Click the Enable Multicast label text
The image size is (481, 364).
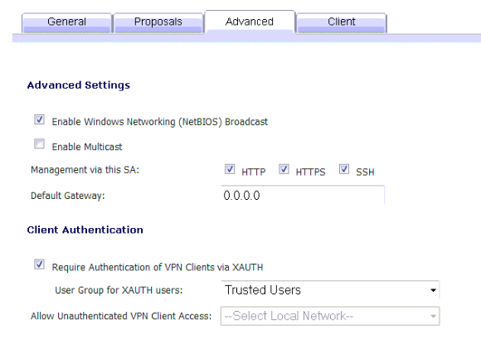[x=87, y=147]
